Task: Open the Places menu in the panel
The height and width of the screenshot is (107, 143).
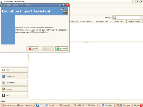Action: pos(20,105)
